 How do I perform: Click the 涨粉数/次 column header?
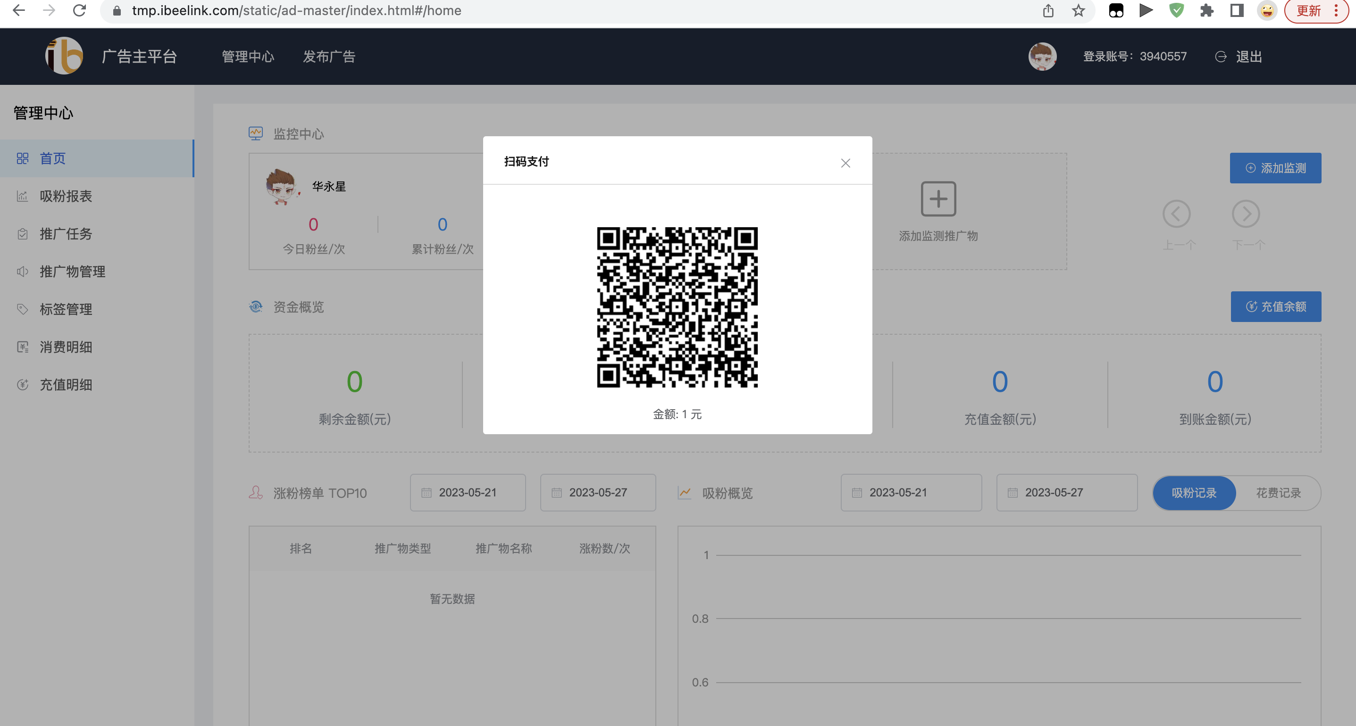point(604,548)
